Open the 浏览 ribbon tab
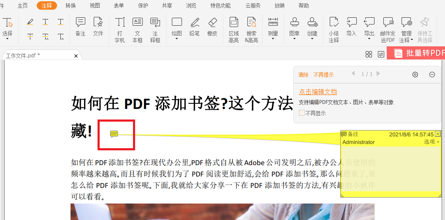The image size is (445, 220). (191, 5)
